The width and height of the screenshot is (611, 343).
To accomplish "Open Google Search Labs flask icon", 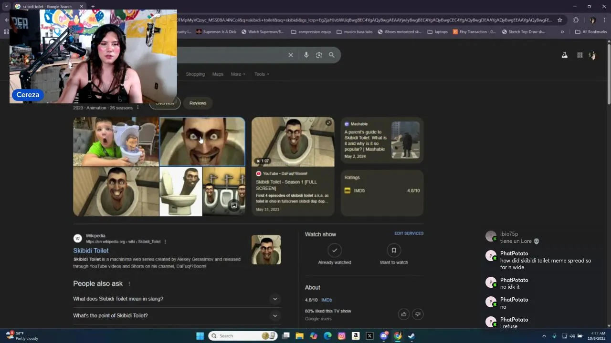I will [x=565, y=55].
